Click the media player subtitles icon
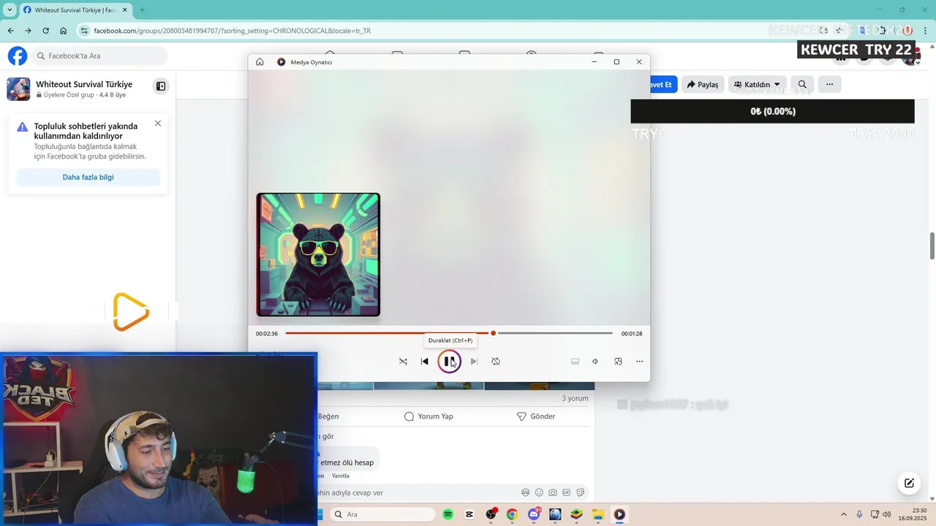The width and height of the screenshot is (936, 526). tap(575, 362)
